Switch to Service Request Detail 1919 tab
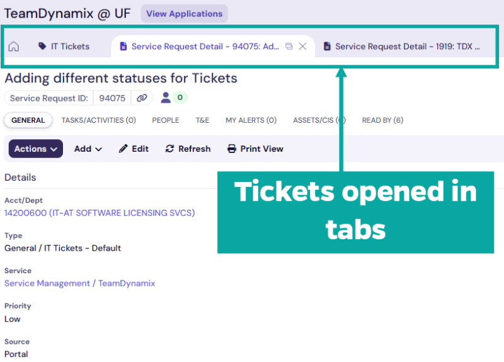This screenshot has width=504, height=362. [x=403, y=46]
